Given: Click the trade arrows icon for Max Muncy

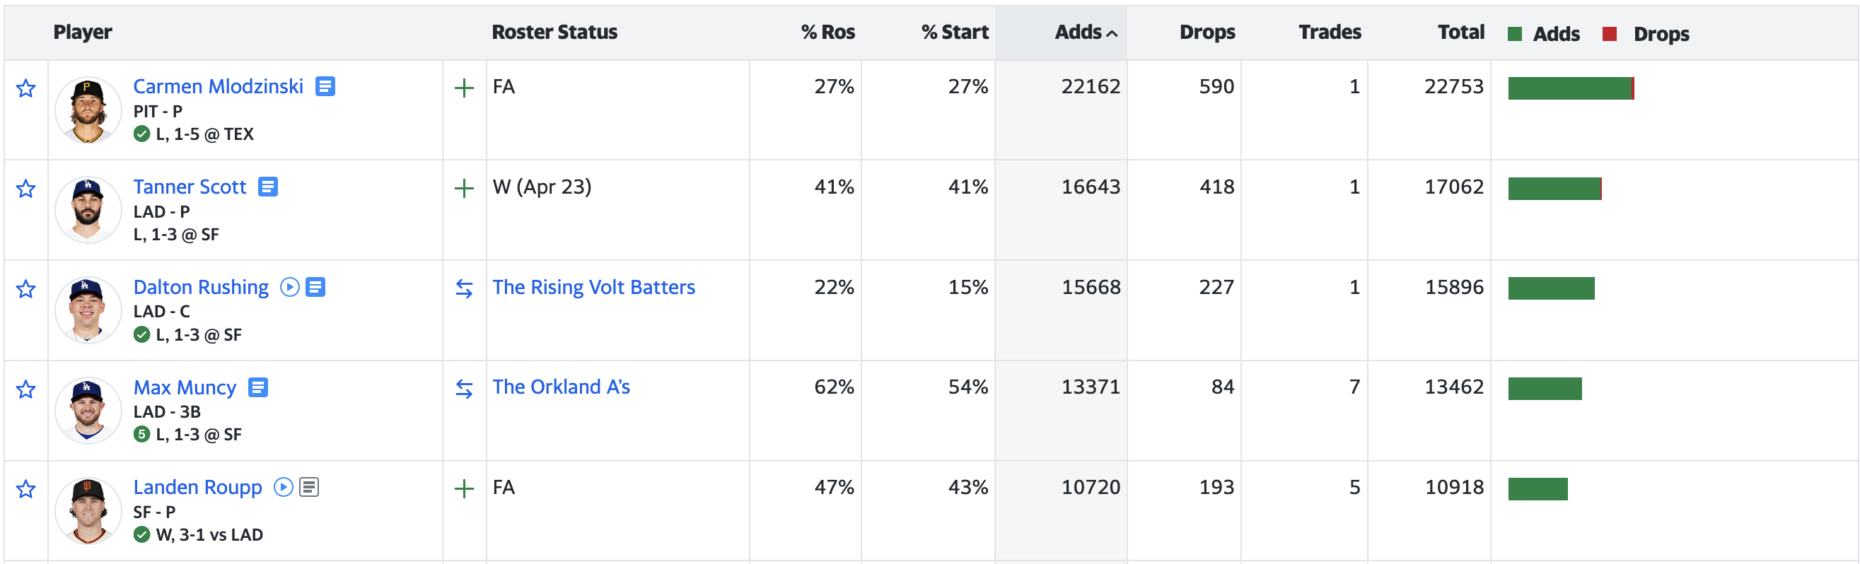Looking at the screenshot, I should pos(463,389).
